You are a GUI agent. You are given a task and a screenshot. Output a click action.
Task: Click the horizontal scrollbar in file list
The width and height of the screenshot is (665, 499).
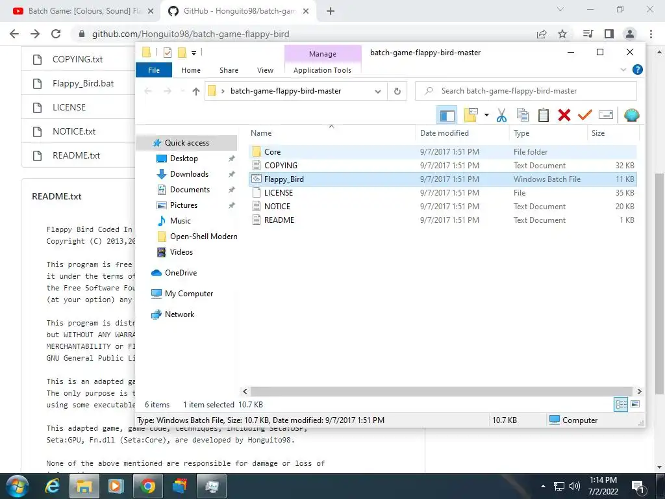click(x=442, y=391)
